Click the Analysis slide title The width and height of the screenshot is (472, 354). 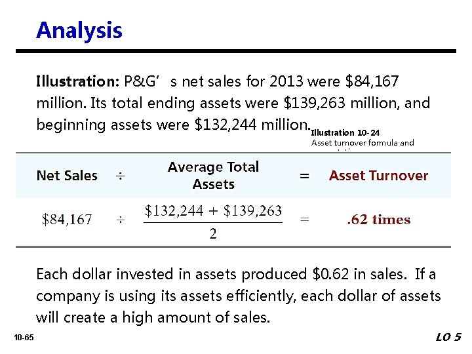79,30
